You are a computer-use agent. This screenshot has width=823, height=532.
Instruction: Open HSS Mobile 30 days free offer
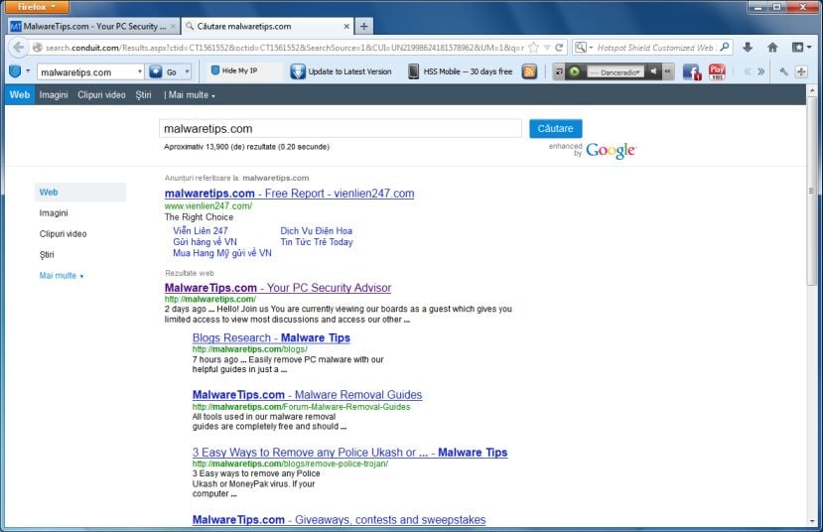[x=461, y=71]
